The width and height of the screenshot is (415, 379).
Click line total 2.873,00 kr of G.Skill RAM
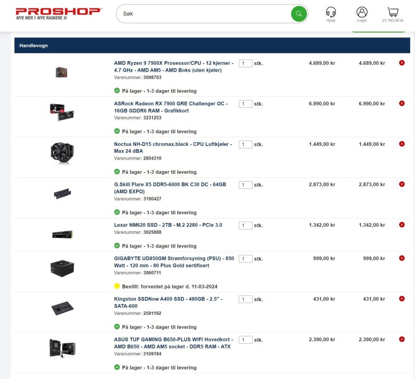[x=372, y=184]
